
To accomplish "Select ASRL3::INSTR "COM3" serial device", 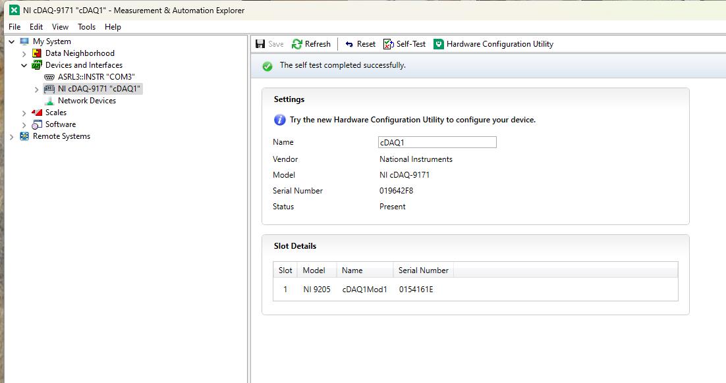I will point(96,77).
